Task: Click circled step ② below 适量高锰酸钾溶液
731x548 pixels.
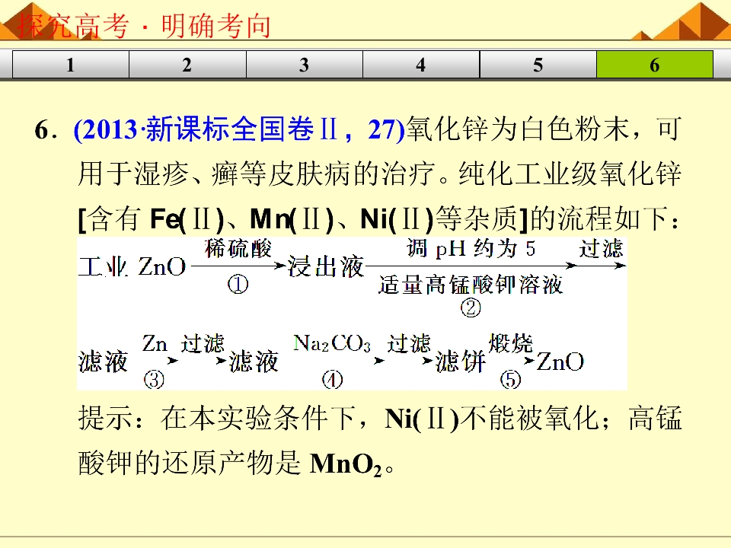Action: point(471,308)
